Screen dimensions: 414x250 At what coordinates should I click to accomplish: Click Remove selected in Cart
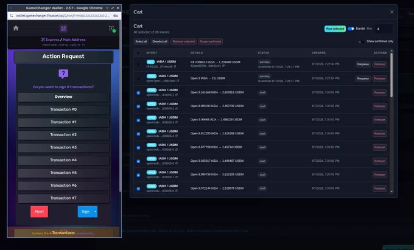coord(183,41)
